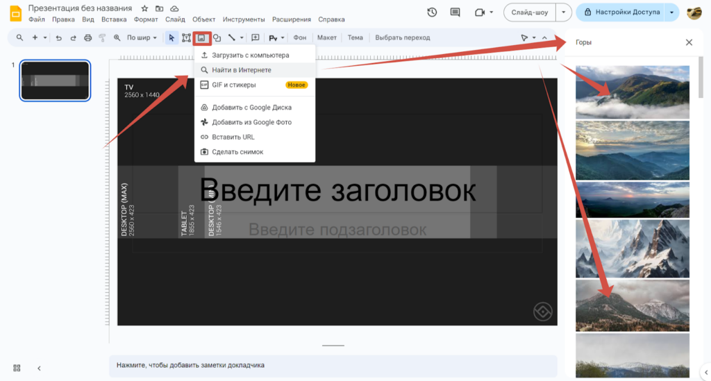Click the zoom magnifier icon
The height and width of the screenshot is (381, 711).
(117, 38)
